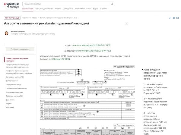Open link 'п. 3 Порядку № 1307'
The image size is (181, 135).
coord(59,59)
